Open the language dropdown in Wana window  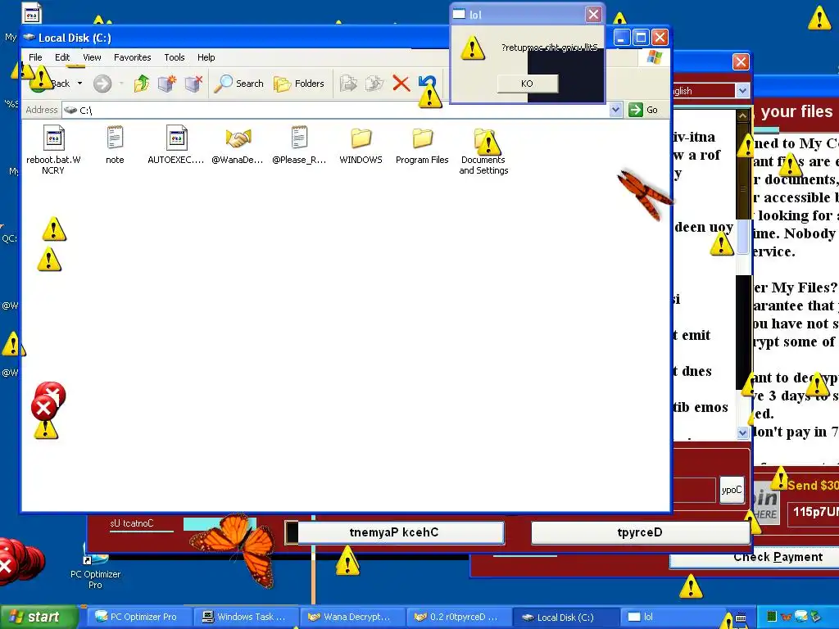point(742,91)
